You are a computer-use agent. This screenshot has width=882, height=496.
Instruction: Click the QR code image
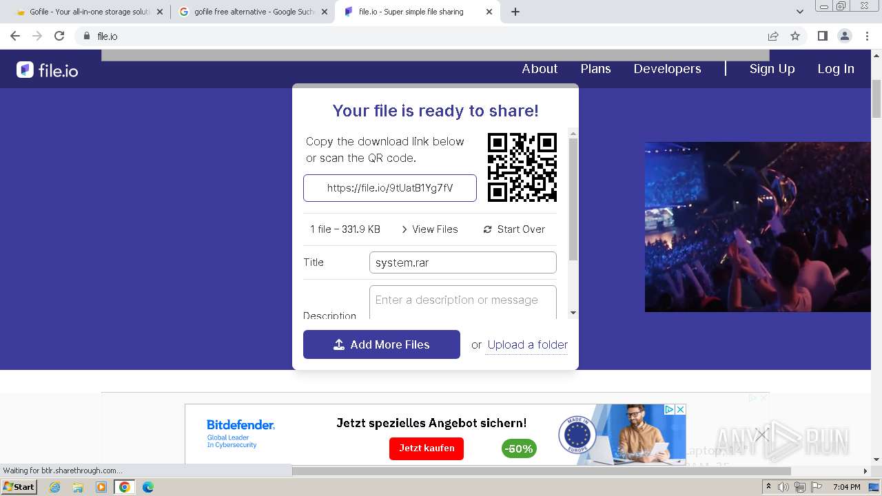(x=522, y=167)
